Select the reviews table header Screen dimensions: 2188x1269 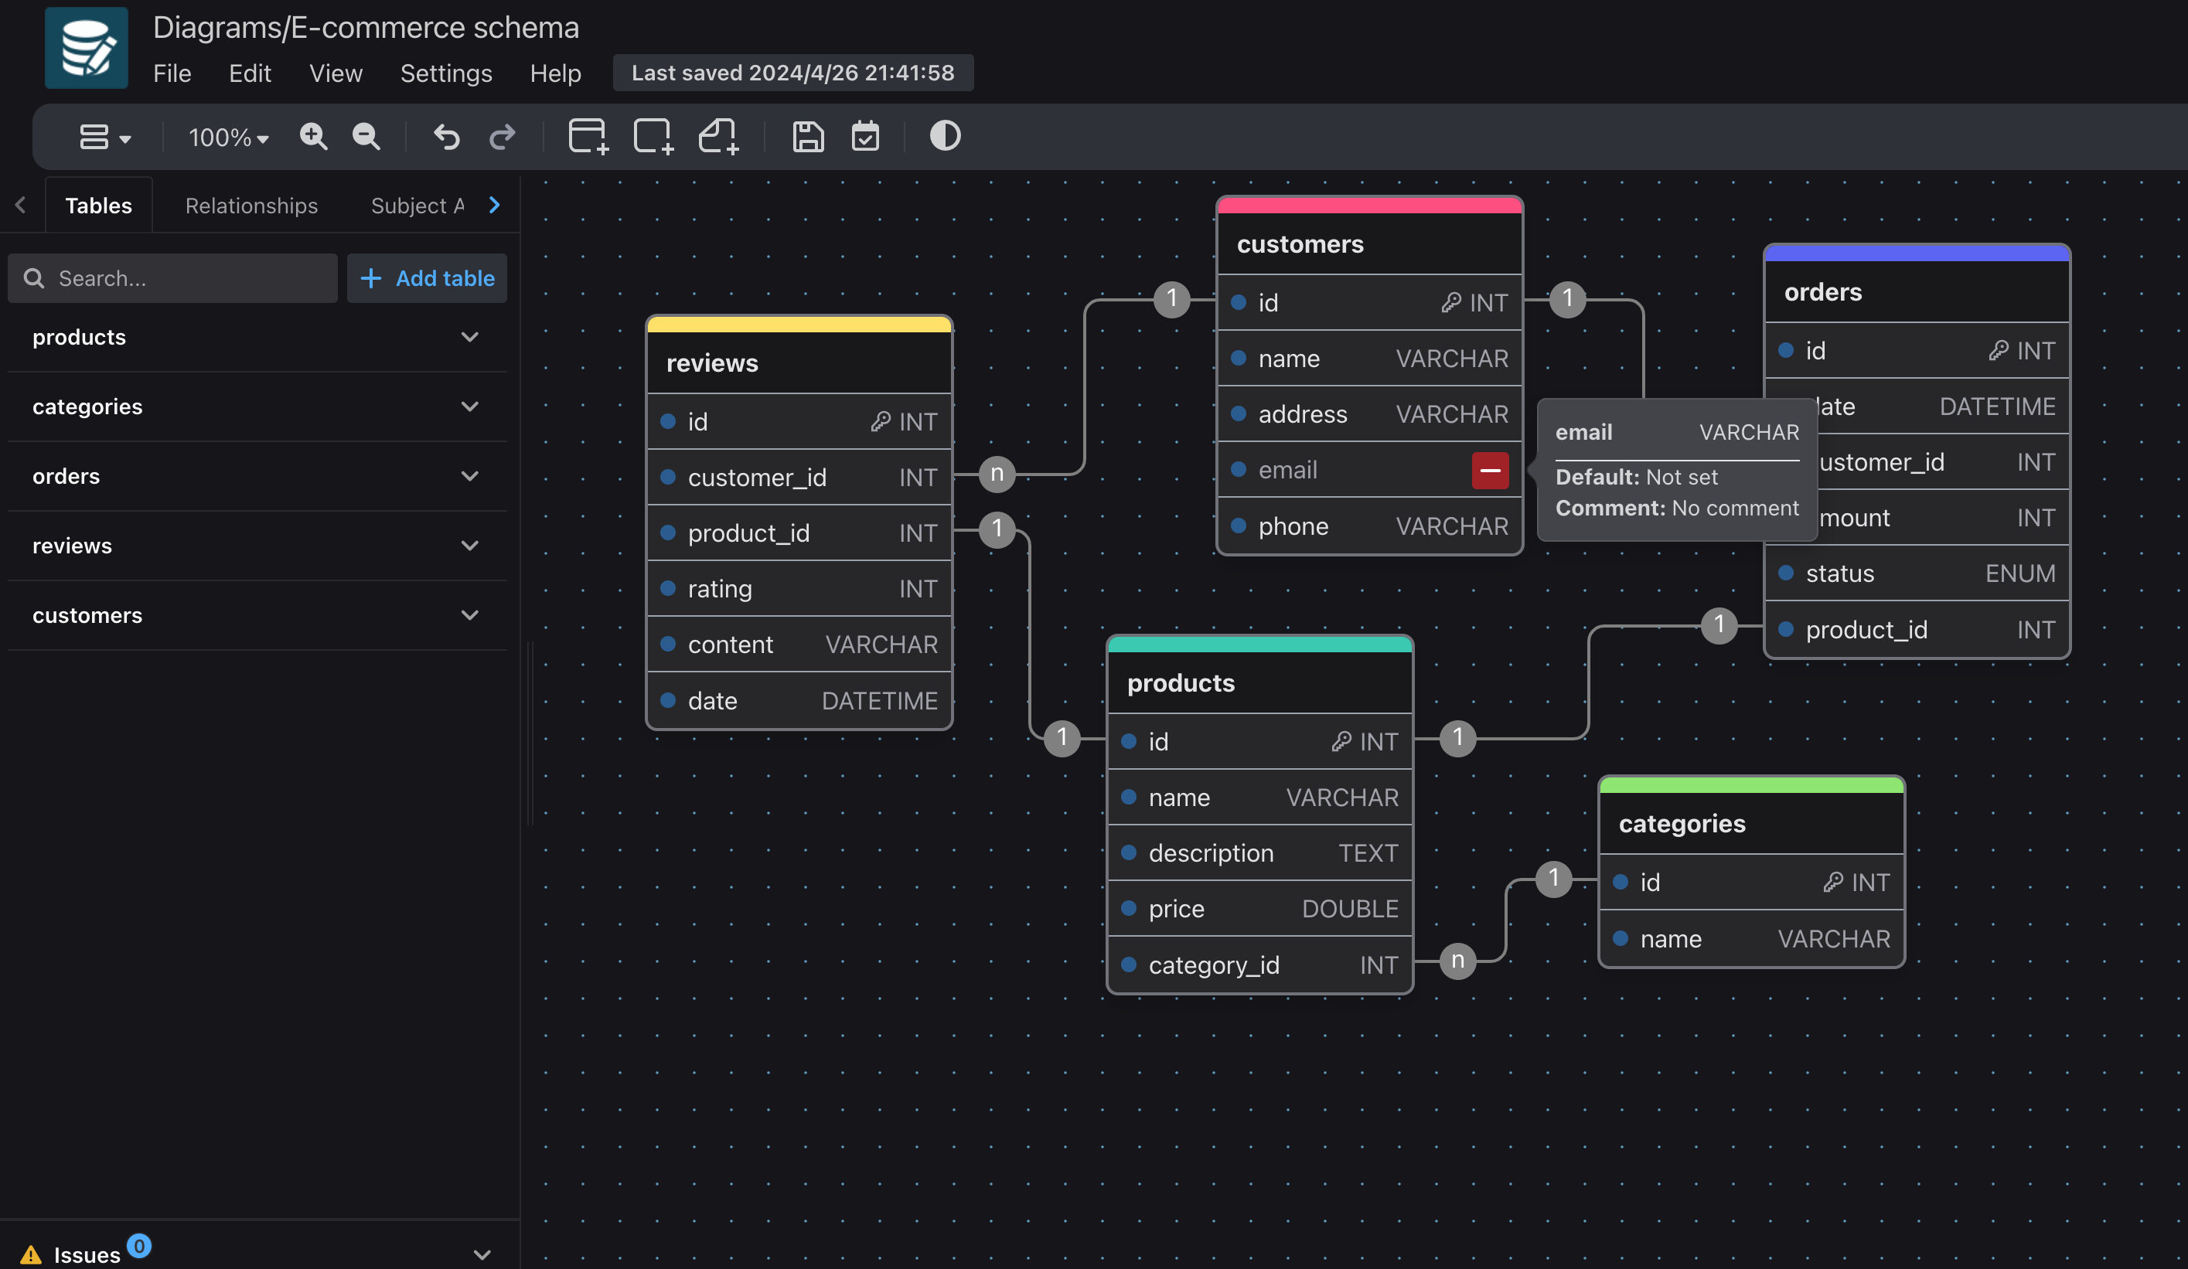(x=799, y=362)
